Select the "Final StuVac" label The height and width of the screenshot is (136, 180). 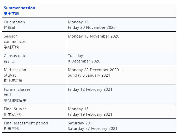(x=15, y=109)
